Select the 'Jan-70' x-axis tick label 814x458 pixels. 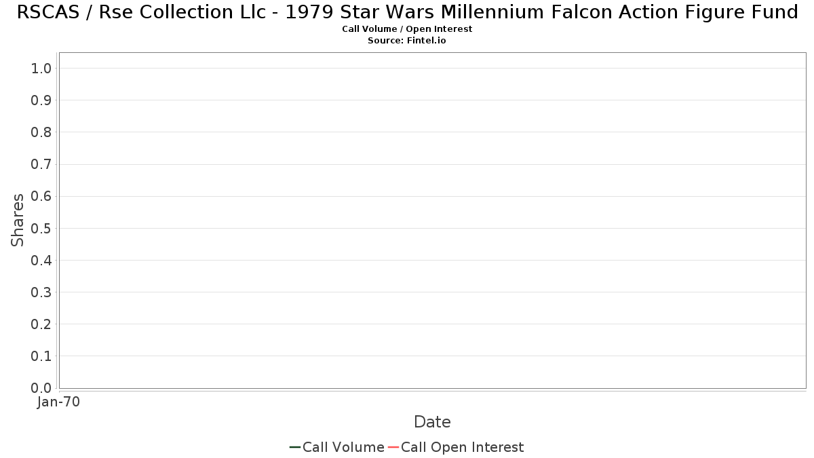tap(59, 402)
